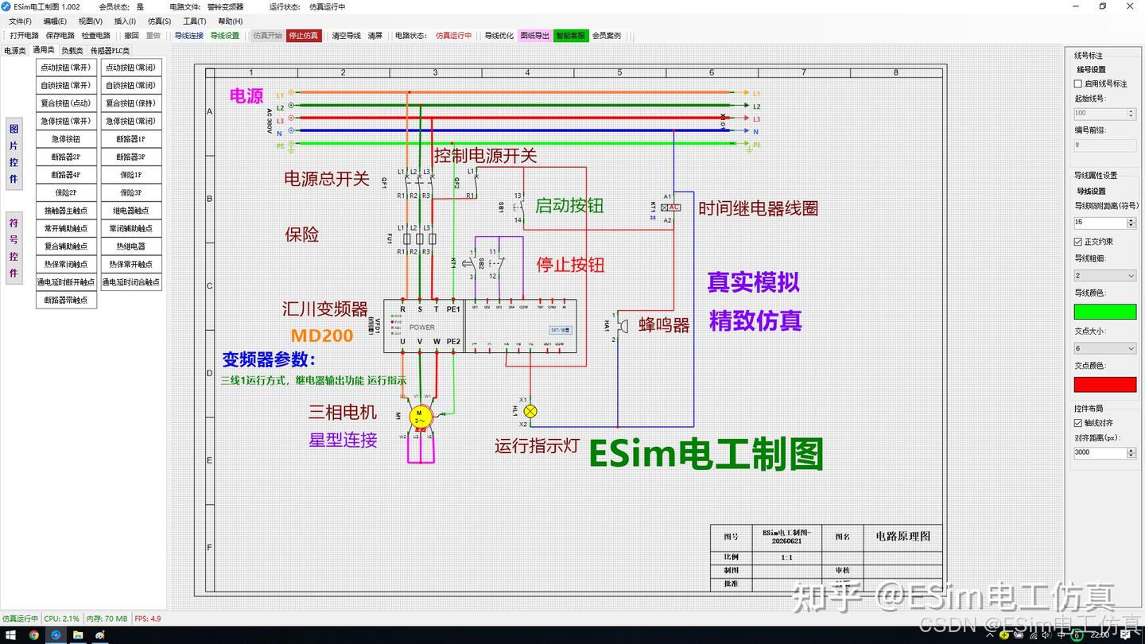Screen dimensions: 1145x644
Task: Enable 启用线号标注 checkbox
Action: click(1078, 83)
